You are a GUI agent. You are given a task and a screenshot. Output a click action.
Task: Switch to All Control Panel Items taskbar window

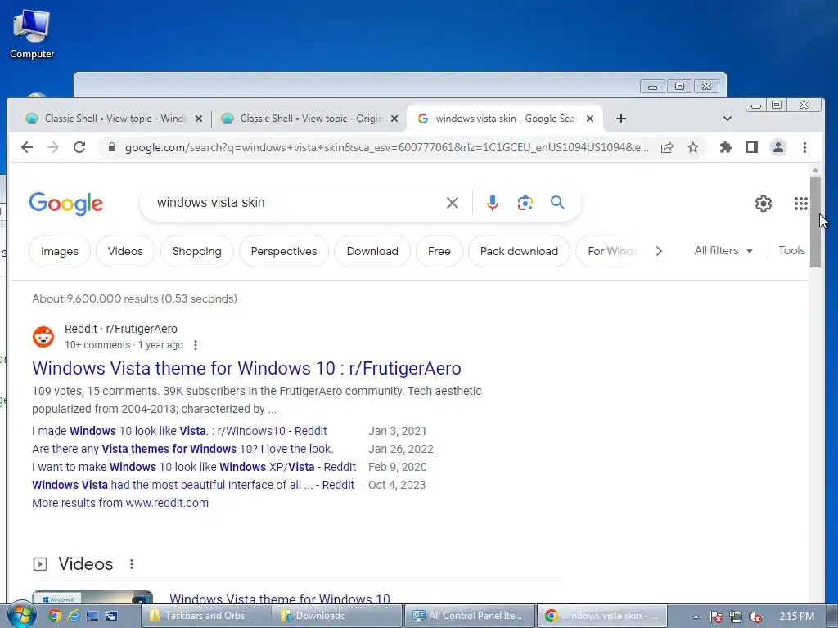(469, 616)
